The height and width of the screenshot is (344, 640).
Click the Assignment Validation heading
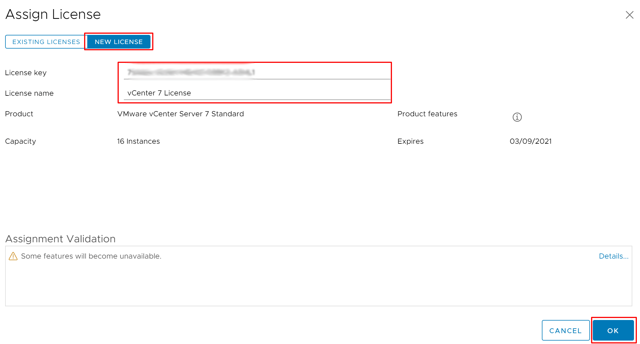(x=61, y=239)
